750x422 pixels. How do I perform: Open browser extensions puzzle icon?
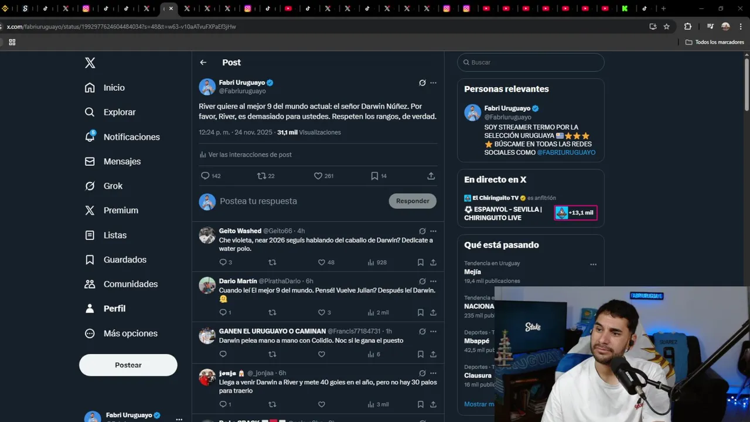[x=688, y=26]
